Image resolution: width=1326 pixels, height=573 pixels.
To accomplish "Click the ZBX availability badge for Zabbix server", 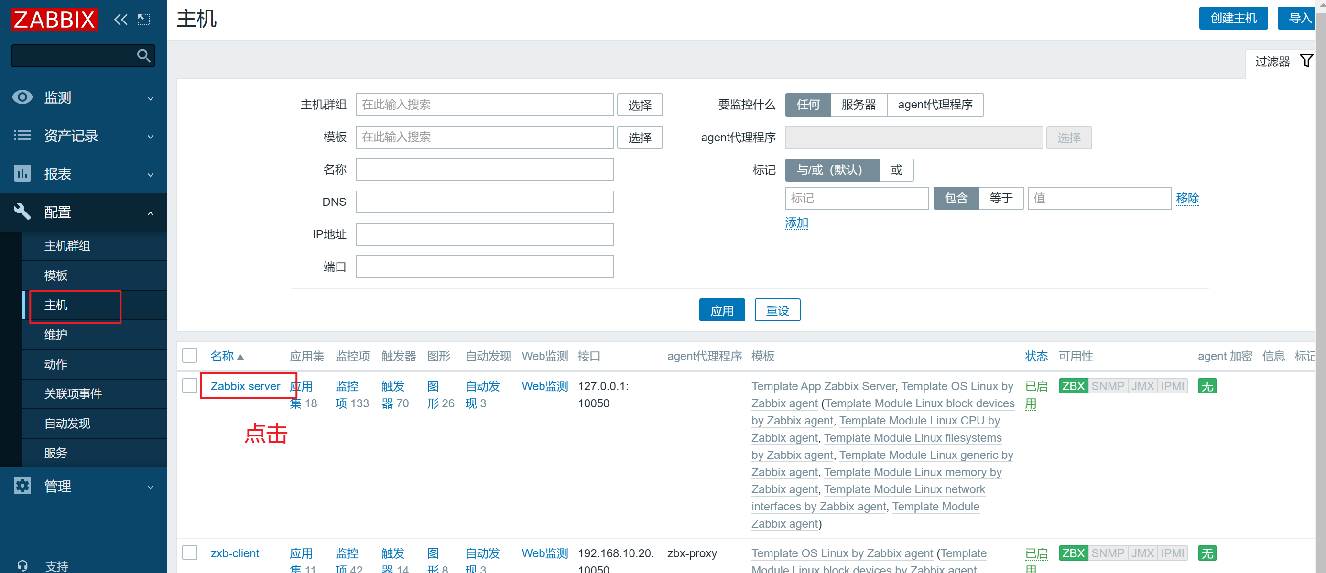I will point(1073,386).
